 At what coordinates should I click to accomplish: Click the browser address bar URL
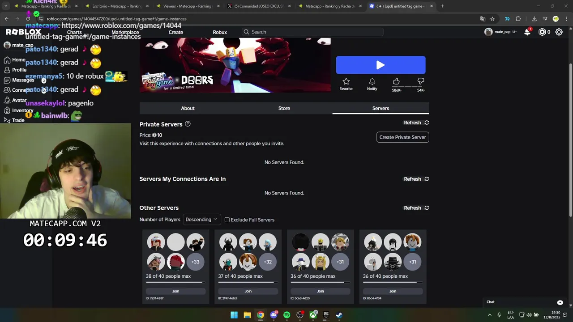point(116,19)
